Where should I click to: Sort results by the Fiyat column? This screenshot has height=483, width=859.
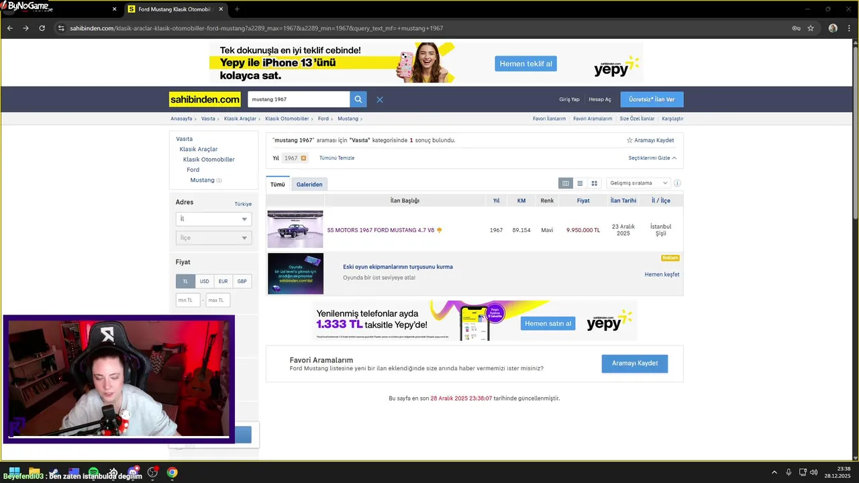[x=583, y=201]
